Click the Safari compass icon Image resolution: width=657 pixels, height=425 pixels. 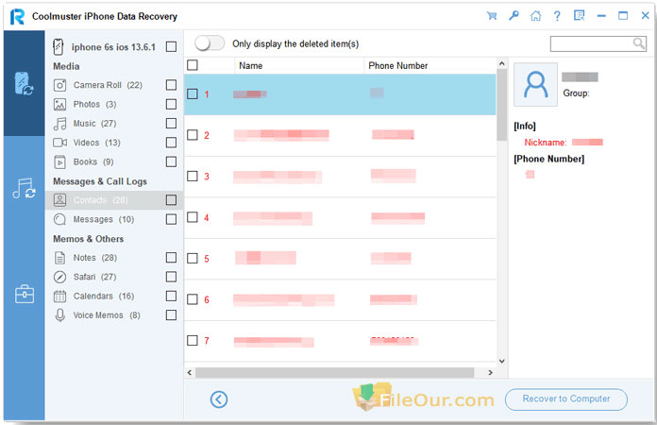coord(59,277)
